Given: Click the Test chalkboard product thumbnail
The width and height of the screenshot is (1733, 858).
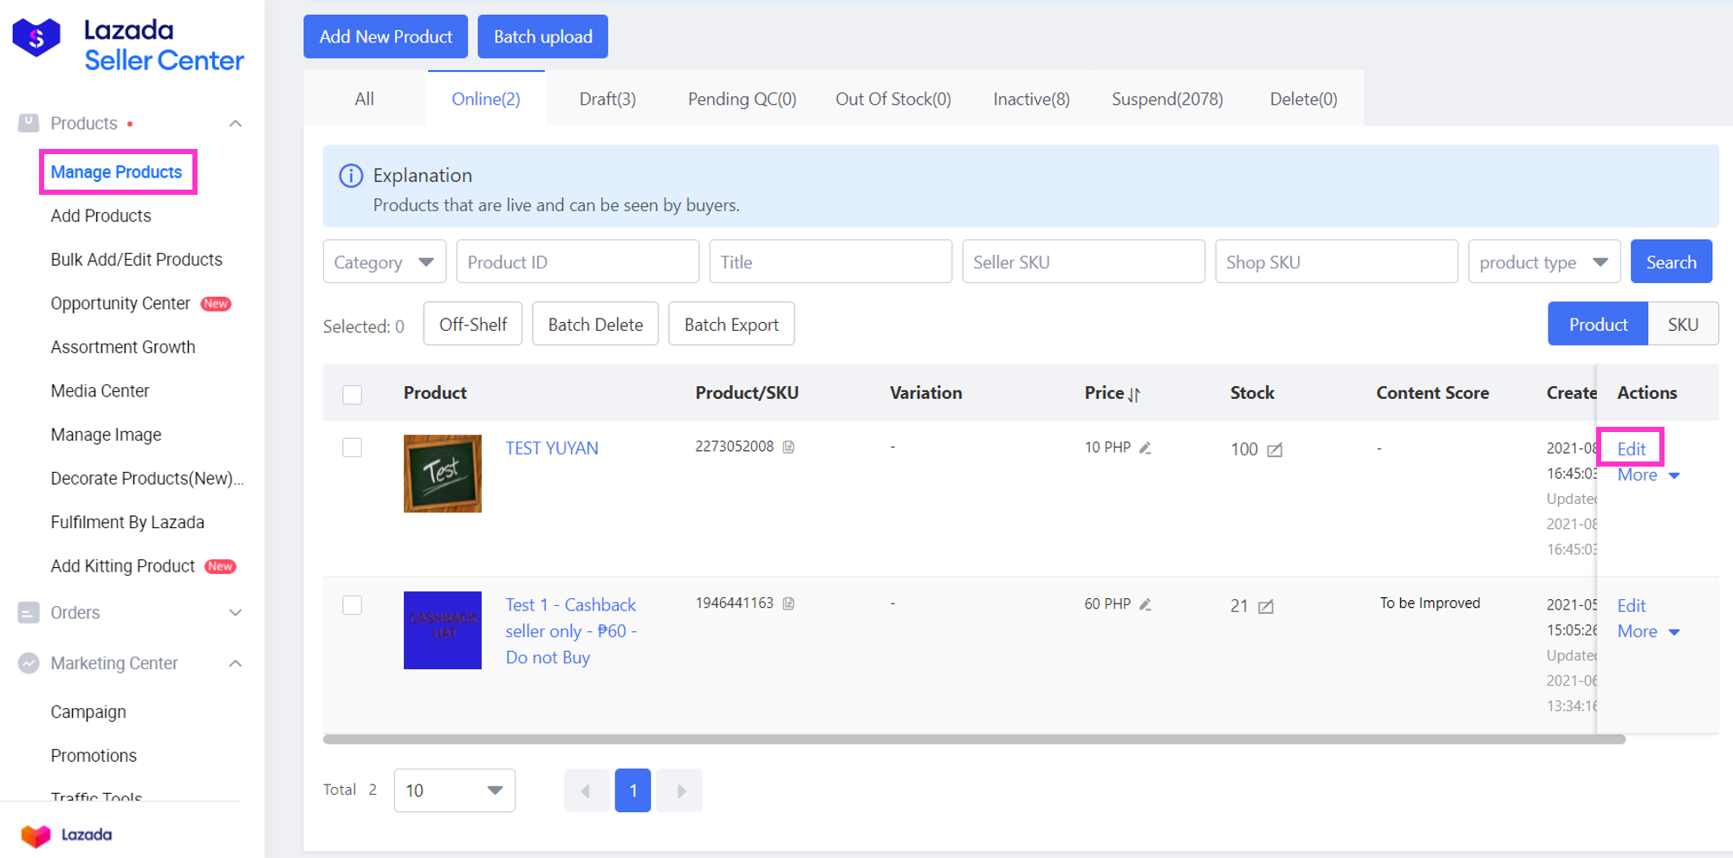Looking at the screenshot, I should point(443,474).
